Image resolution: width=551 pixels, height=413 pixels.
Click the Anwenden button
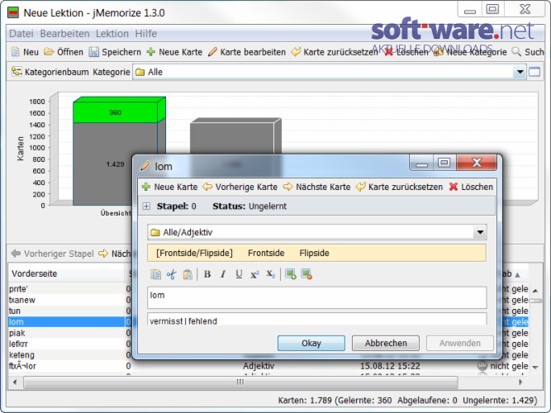[460, 343]
